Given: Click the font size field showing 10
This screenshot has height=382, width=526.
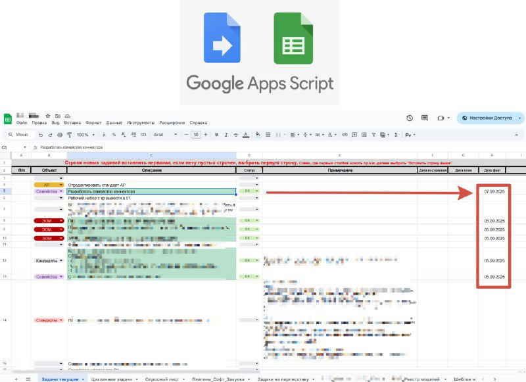Looking at the screenshot, I should coord(196,135).
